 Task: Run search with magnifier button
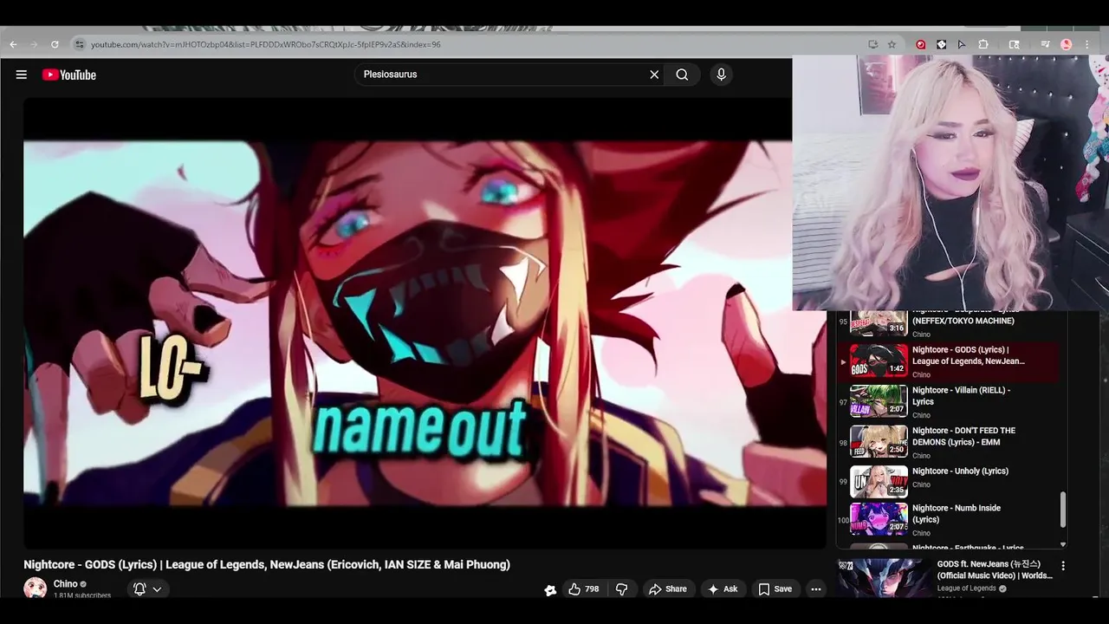click(x=682, y=75)
